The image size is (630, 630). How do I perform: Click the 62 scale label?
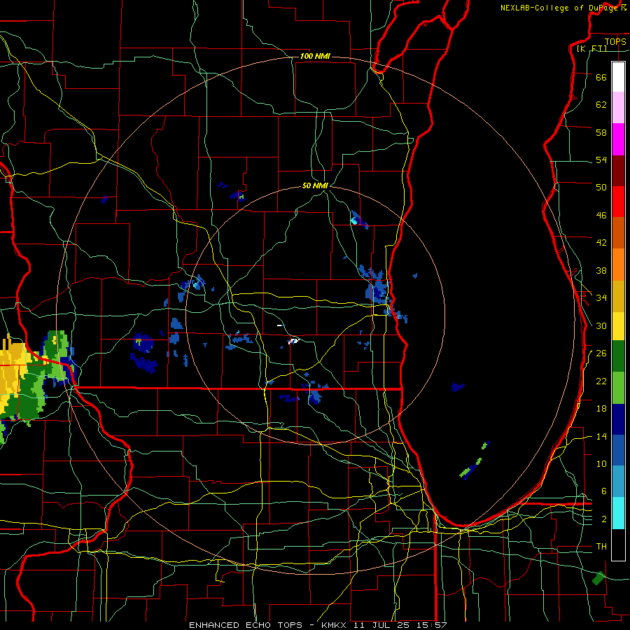[x=601, y=105]
